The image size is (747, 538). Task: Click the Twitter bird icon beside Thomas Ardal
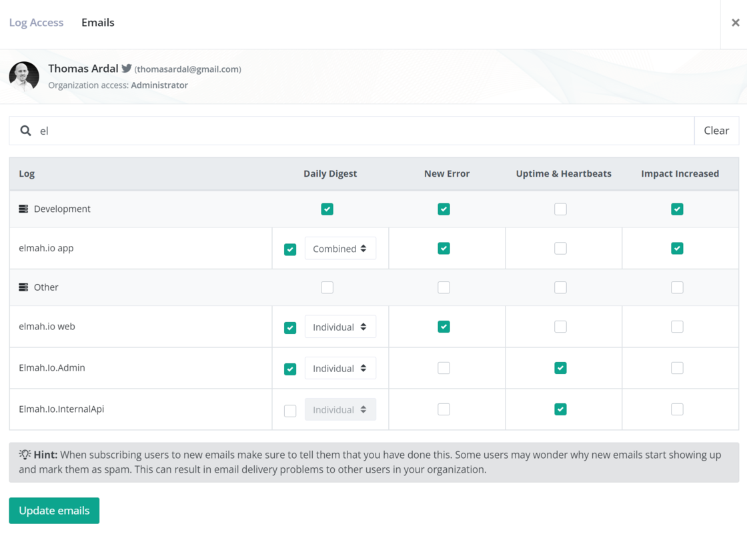(126, 69)
